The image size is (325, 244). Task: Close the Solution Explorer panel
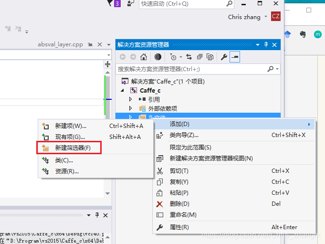(x=274, y=45)
